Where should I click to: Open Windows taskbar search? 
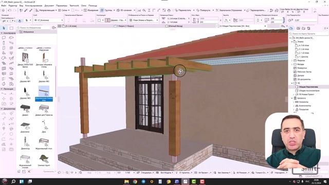tap(13, 181)
